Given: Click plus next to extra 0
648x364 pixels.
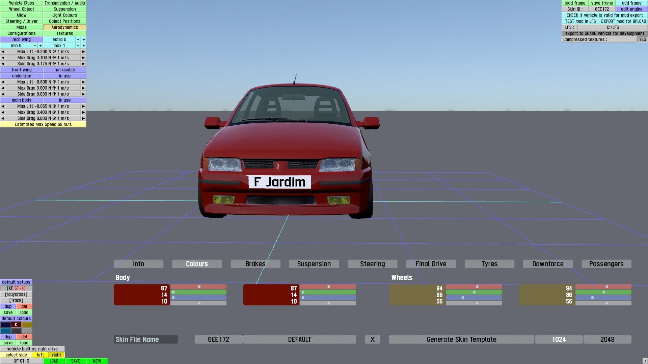Looking at the screenshot, I should (x=84, y=39).
